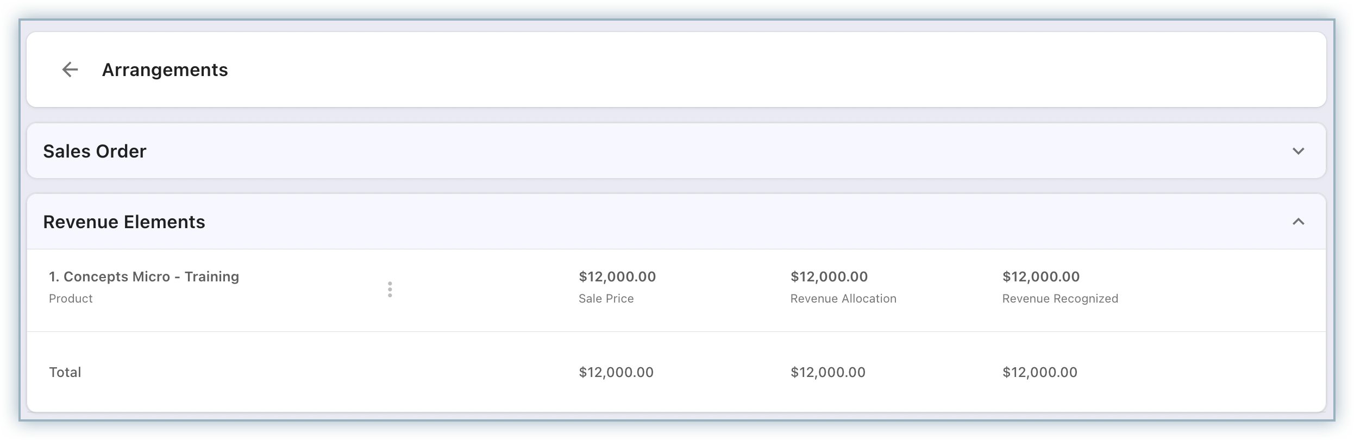Screen dimensions: 1354x440
Task: Click the back arrow icon
Action: pyautogui.click(x=70, y=70)
